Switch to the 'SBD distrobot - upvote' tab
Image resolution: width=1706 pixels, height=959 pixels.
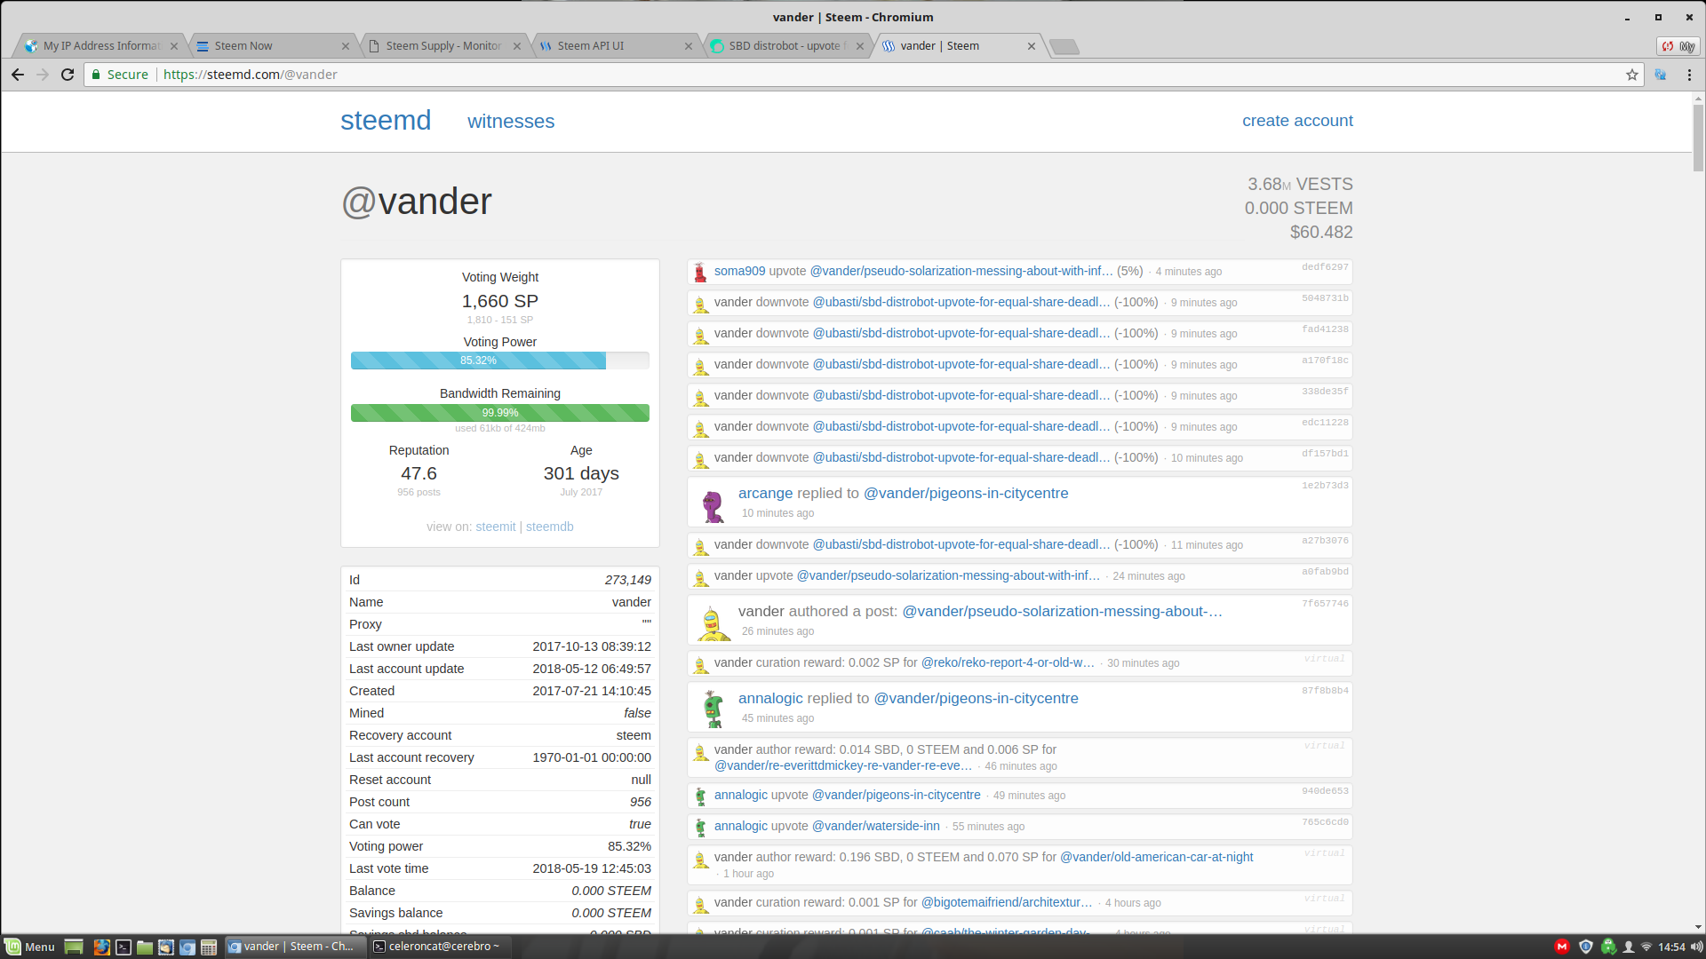(x=786, y=46)
